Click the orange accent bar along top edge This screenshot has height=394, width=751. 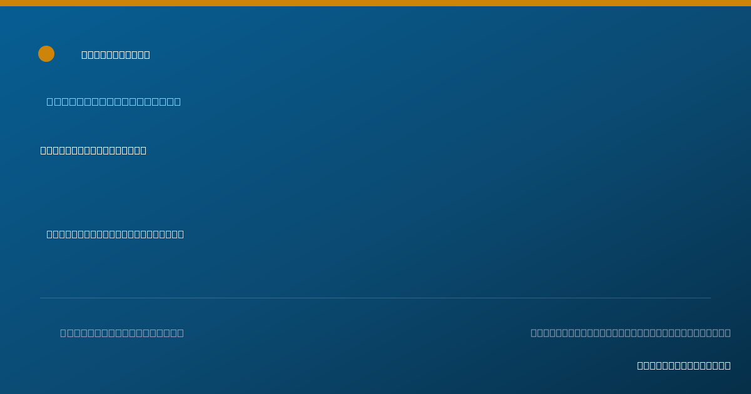tap(375, 3)
